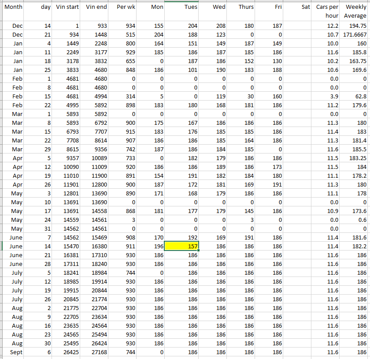Select the Weekly Average cell showing 62.8
Image resolution: width=370 pixels, height=359 pixels.
[x=355, y=96]
